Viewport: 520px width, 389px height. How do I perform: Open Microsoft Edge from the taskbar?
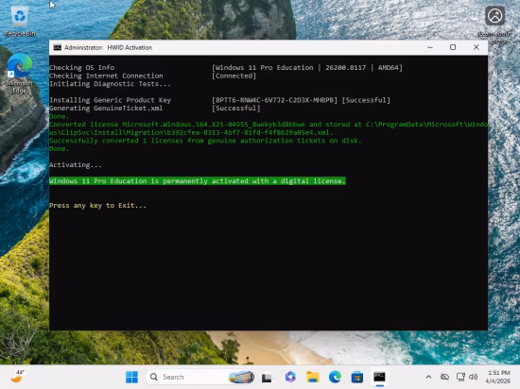point(335,377)
